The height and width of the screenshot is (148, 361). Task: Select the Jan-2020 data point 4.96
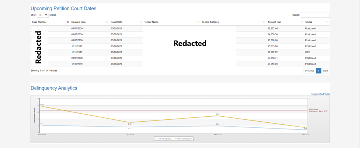[217, 116]
